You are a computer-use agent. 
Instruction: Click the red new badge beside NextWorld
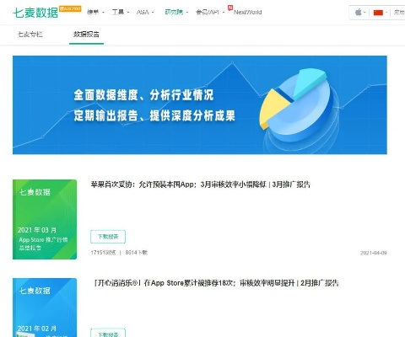pyautogui.click(x=230, y=8)
